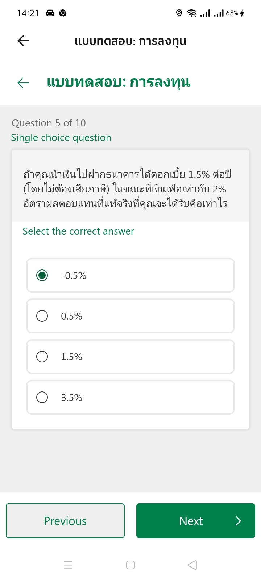
Task: Tap the Wi-Fi status icon
Action: click(x=192, y=13)
